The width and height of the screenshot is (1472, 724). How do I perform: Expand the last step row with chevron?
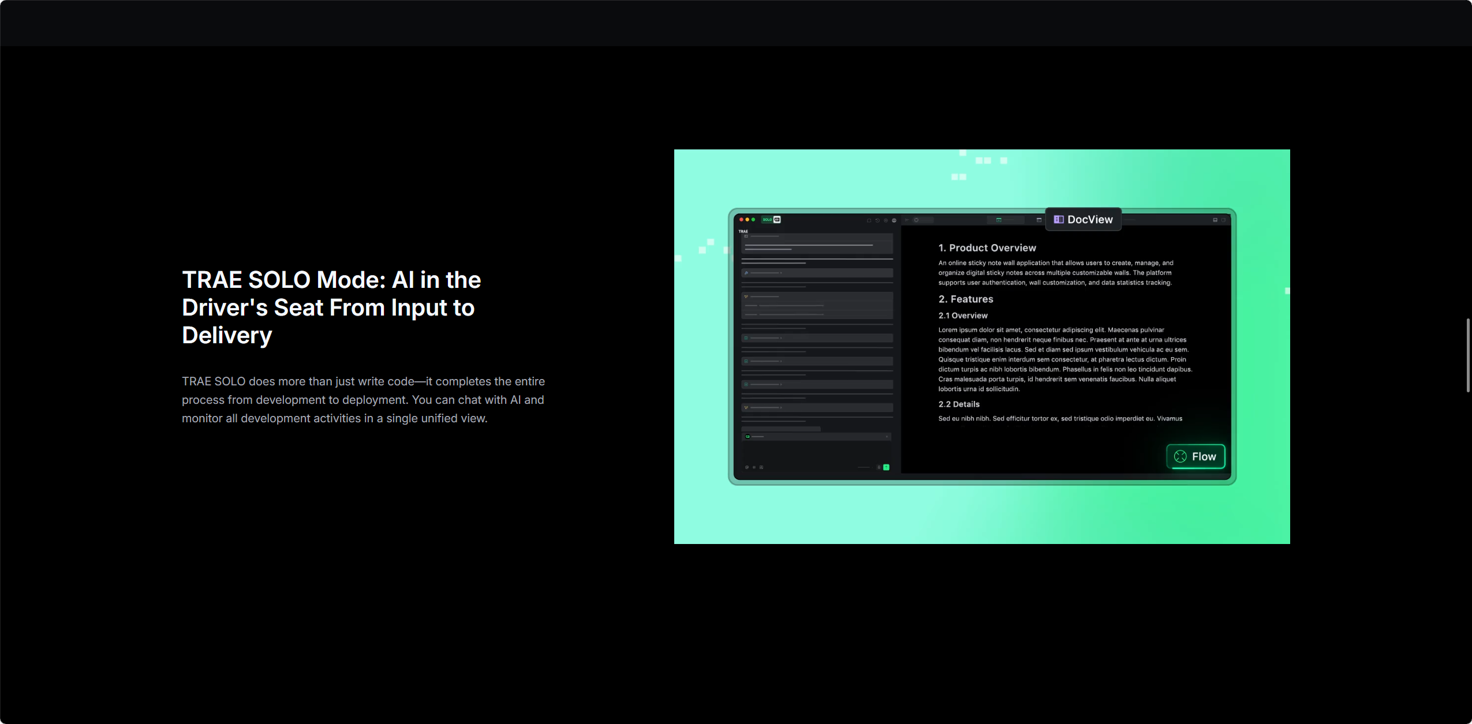[817, 407]
